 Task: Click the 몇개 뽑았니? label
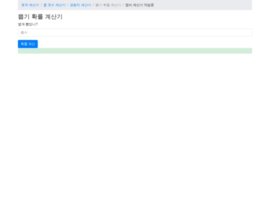pos(27,25)
